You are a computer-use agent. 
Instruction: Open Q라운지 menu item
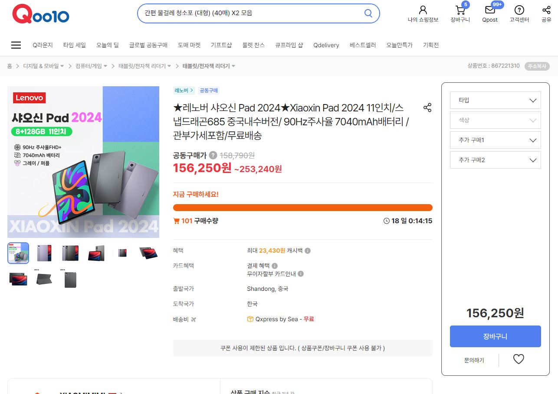pos(43,45)
